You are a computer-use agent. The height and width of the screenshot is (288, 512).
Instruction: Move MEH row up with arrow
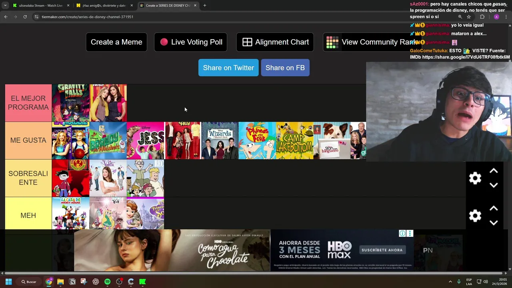494,208
